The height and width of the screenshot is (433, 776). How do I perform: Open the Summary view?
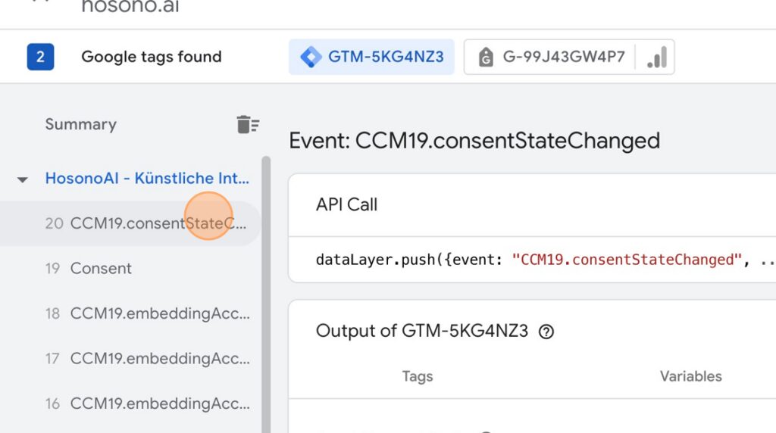pyautogui.click(x=80, y=124)
